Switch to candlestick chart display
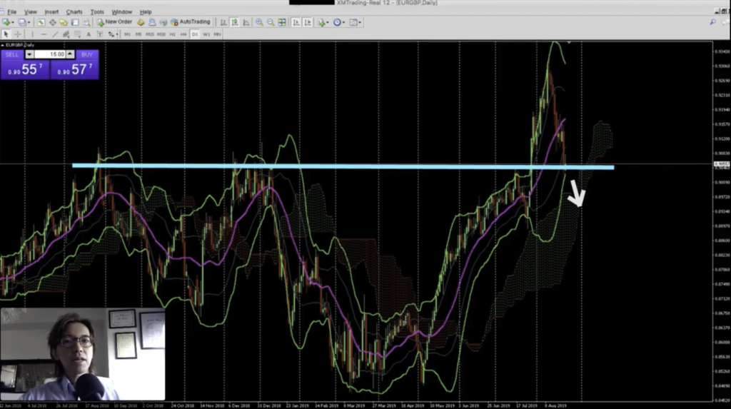The image size is (731, 409). click(235, 22)
